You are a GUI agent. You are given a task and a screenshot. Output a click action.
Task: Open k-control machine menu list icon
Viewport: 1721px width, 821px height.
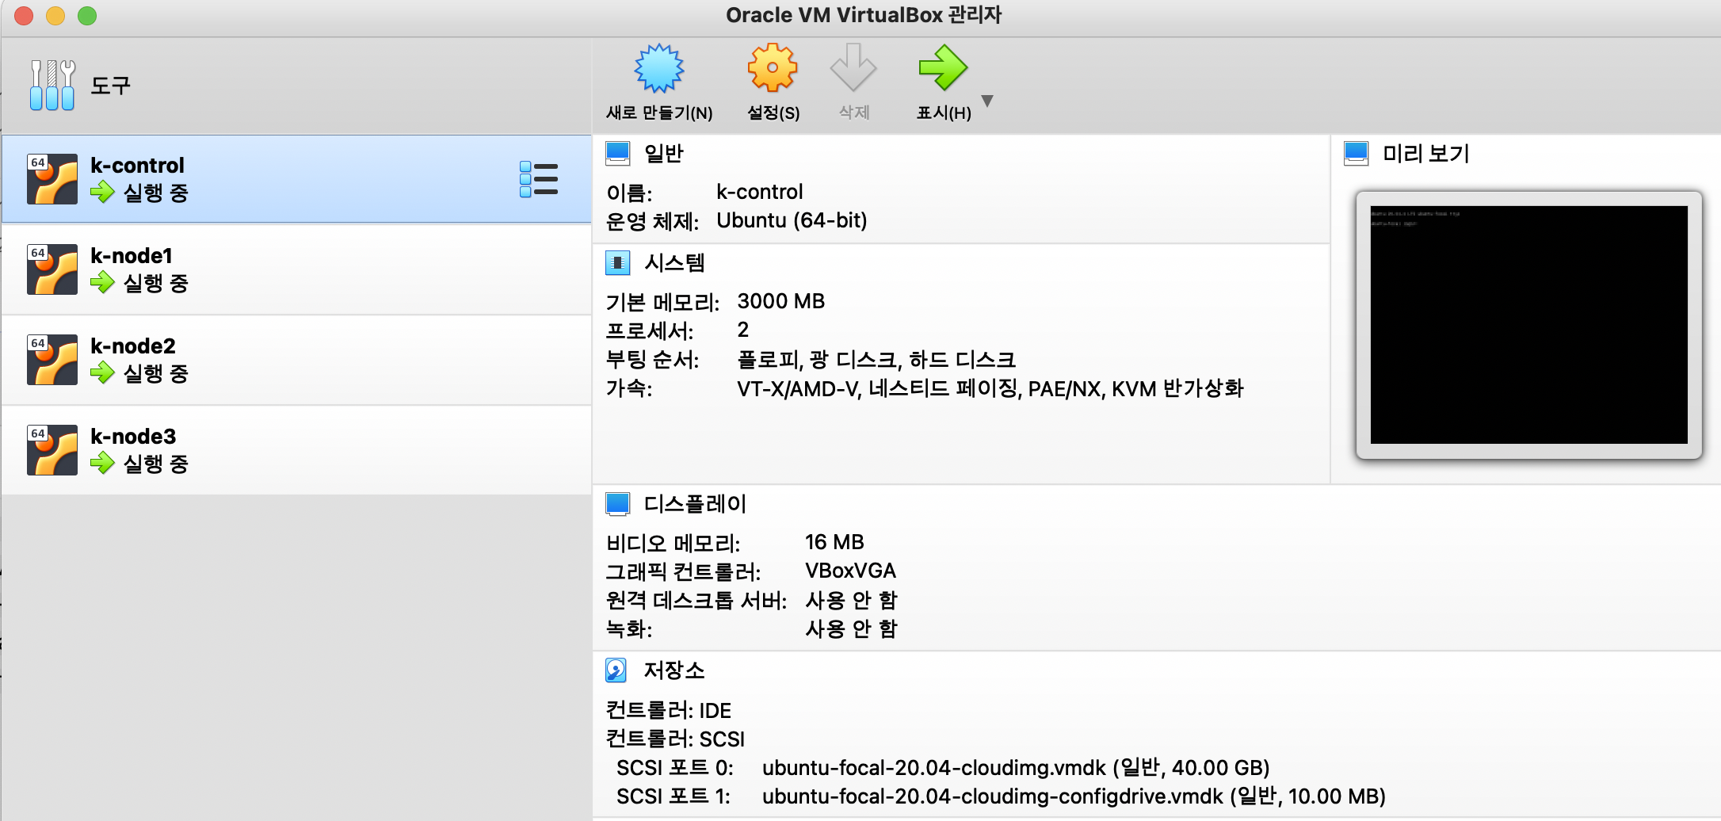click(539, 179)
